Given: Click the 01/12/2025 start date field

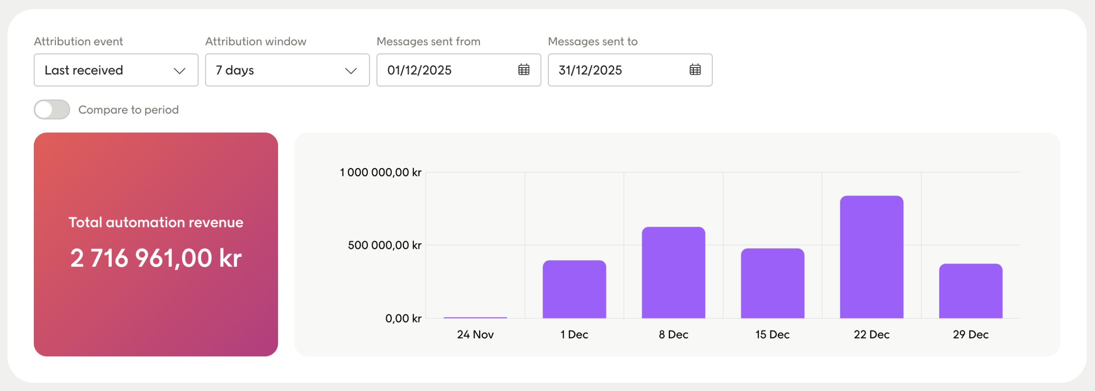Looking at the screenshot, I should click(445, 70).
